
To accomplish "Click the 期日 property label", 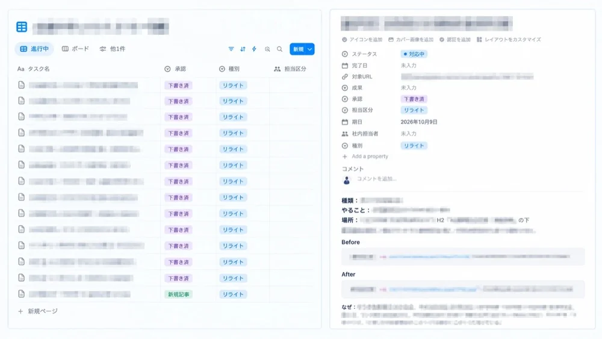I will click(x=352, y=122).
